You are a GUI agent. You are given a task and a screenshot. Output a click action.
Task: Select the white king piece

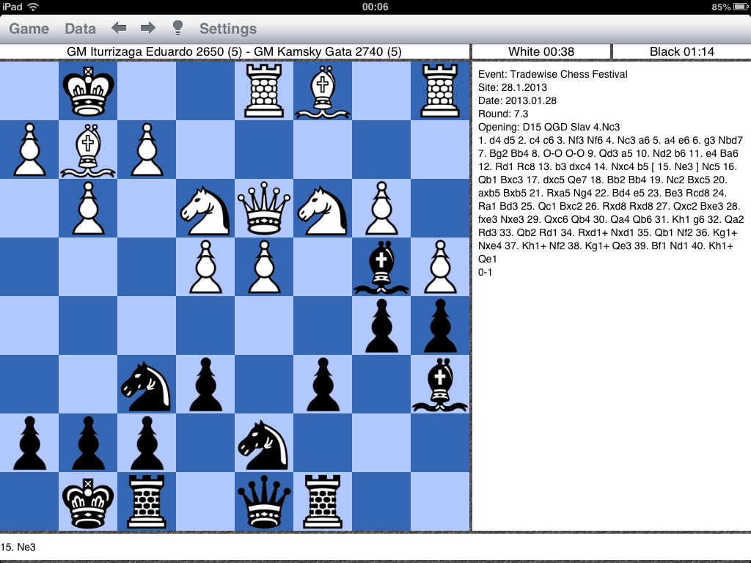pyautogui.click(x=88, y=91)
